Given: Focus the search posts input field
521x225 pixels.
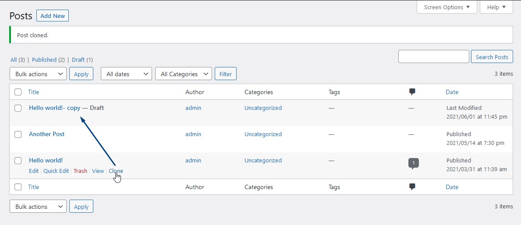Looking at the screenshot, I should click(x=434, y=57).
